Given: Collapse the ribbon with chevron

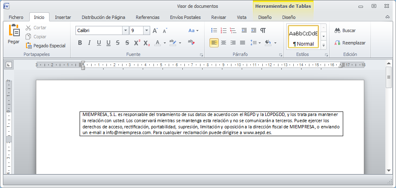Looking at the screenshot, I should pyautogui.click(x=387, y=17).
